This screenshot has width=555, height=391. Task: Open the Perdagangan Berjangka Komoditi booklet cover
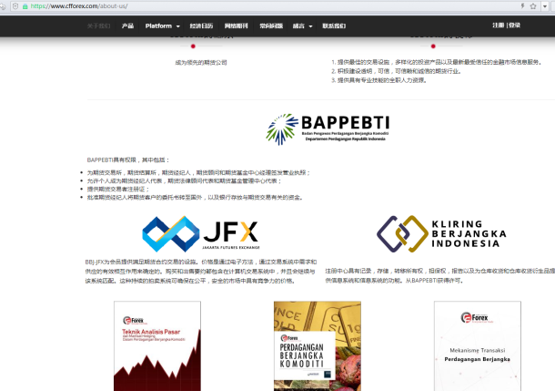pyautogui.click(x=318, y=346)
